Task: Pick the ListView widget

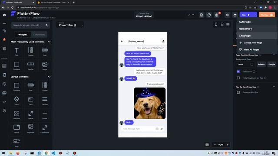Action: (45, 101)
